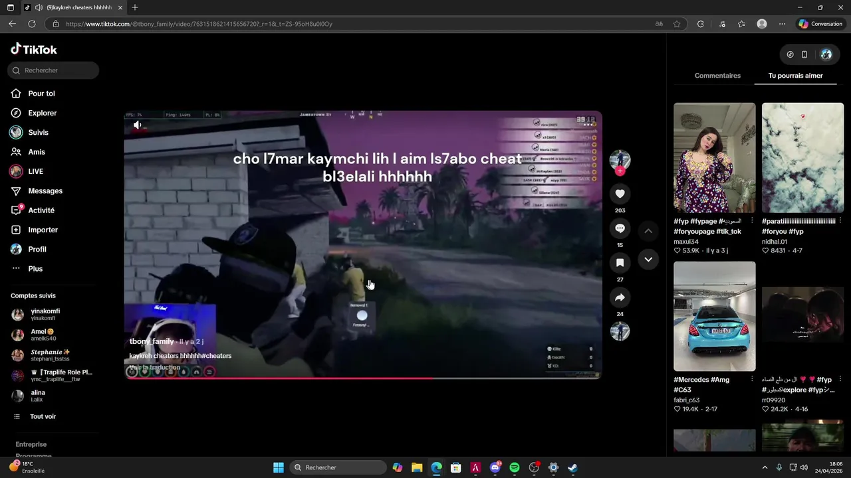Viewport: 851px width, 478px height.
Task: Open the blue Mercedes video thumbnail
Action: click(x=714, y=316)
